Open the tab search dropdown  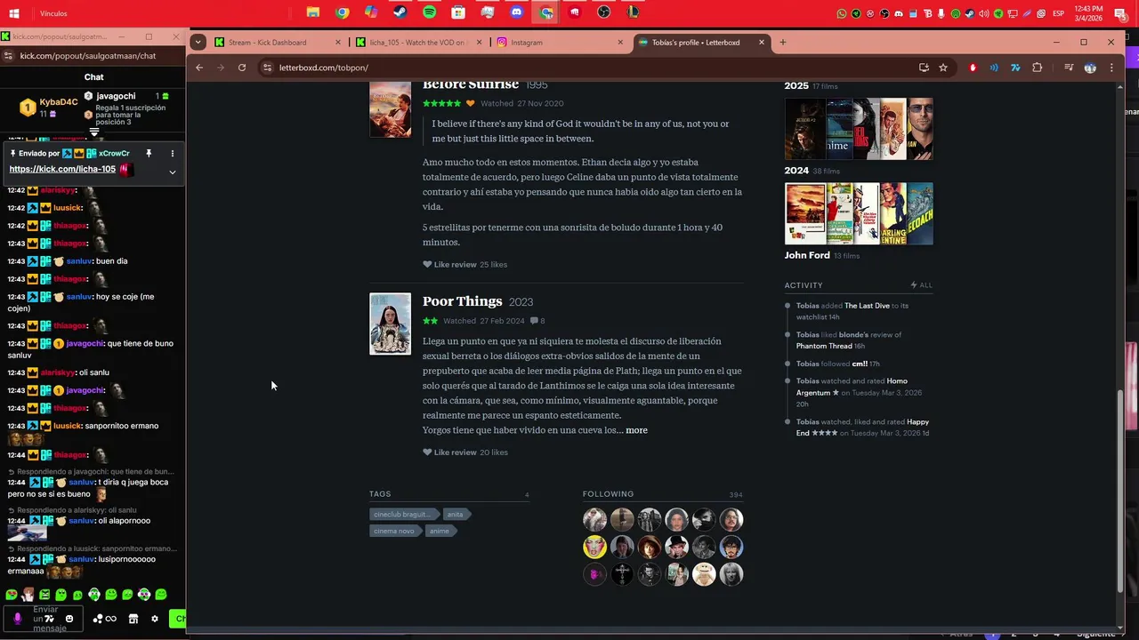click(198, 42)
